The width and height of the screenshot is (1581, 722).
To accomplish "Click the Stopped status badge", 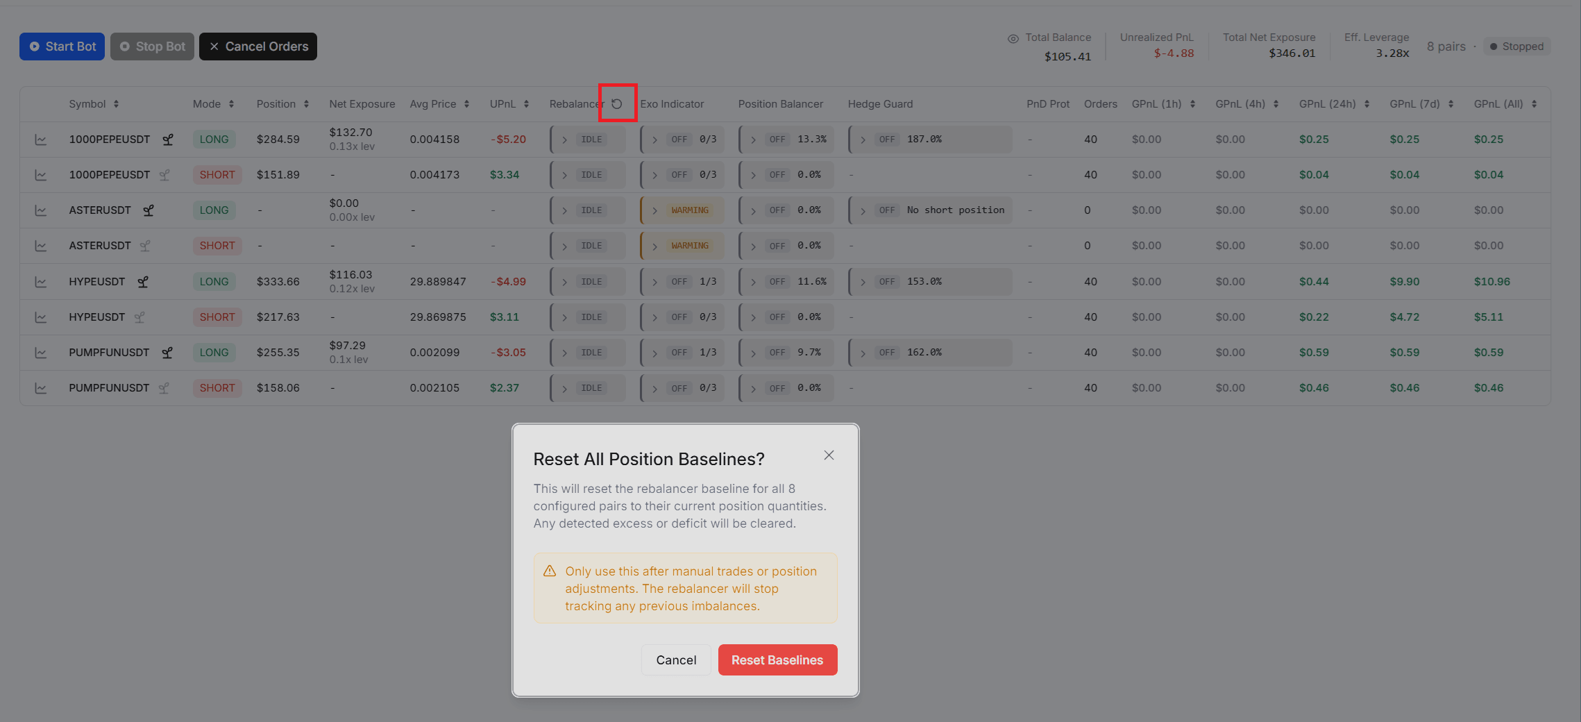I will [x=1516, y=47].
